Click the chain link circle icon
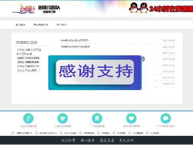Viewport: 193px width, 145px height. [x=28, y=118]
